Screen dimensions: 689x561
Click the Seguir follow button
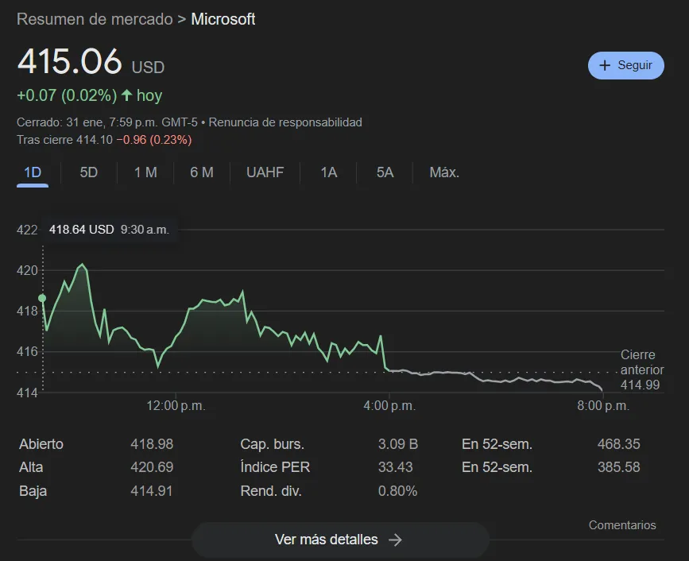coord(625,65)
